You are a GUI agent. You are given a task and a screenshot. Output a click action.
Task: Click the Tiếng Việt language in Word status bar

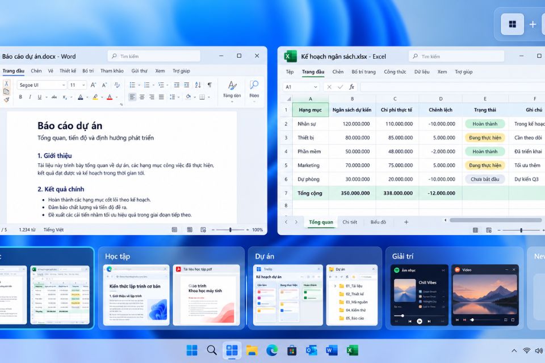pos(53,230)
